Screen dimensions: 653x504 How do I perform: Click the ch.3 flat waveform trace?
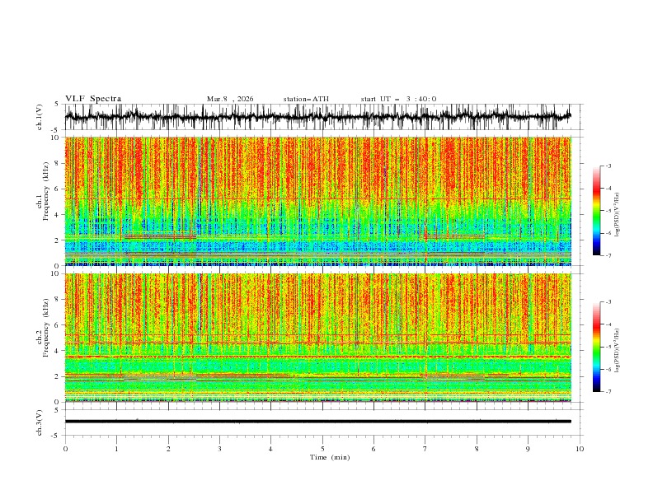click(x=317, y=422)
